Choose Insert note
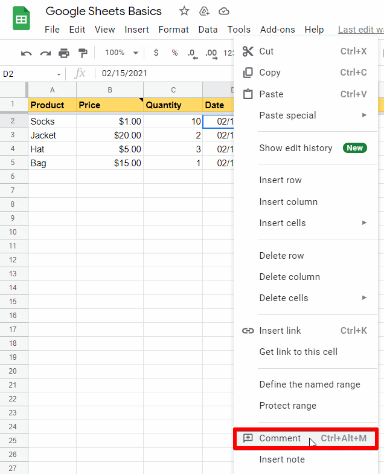This screenshot has height=474, width=384. tap(306, 459)
